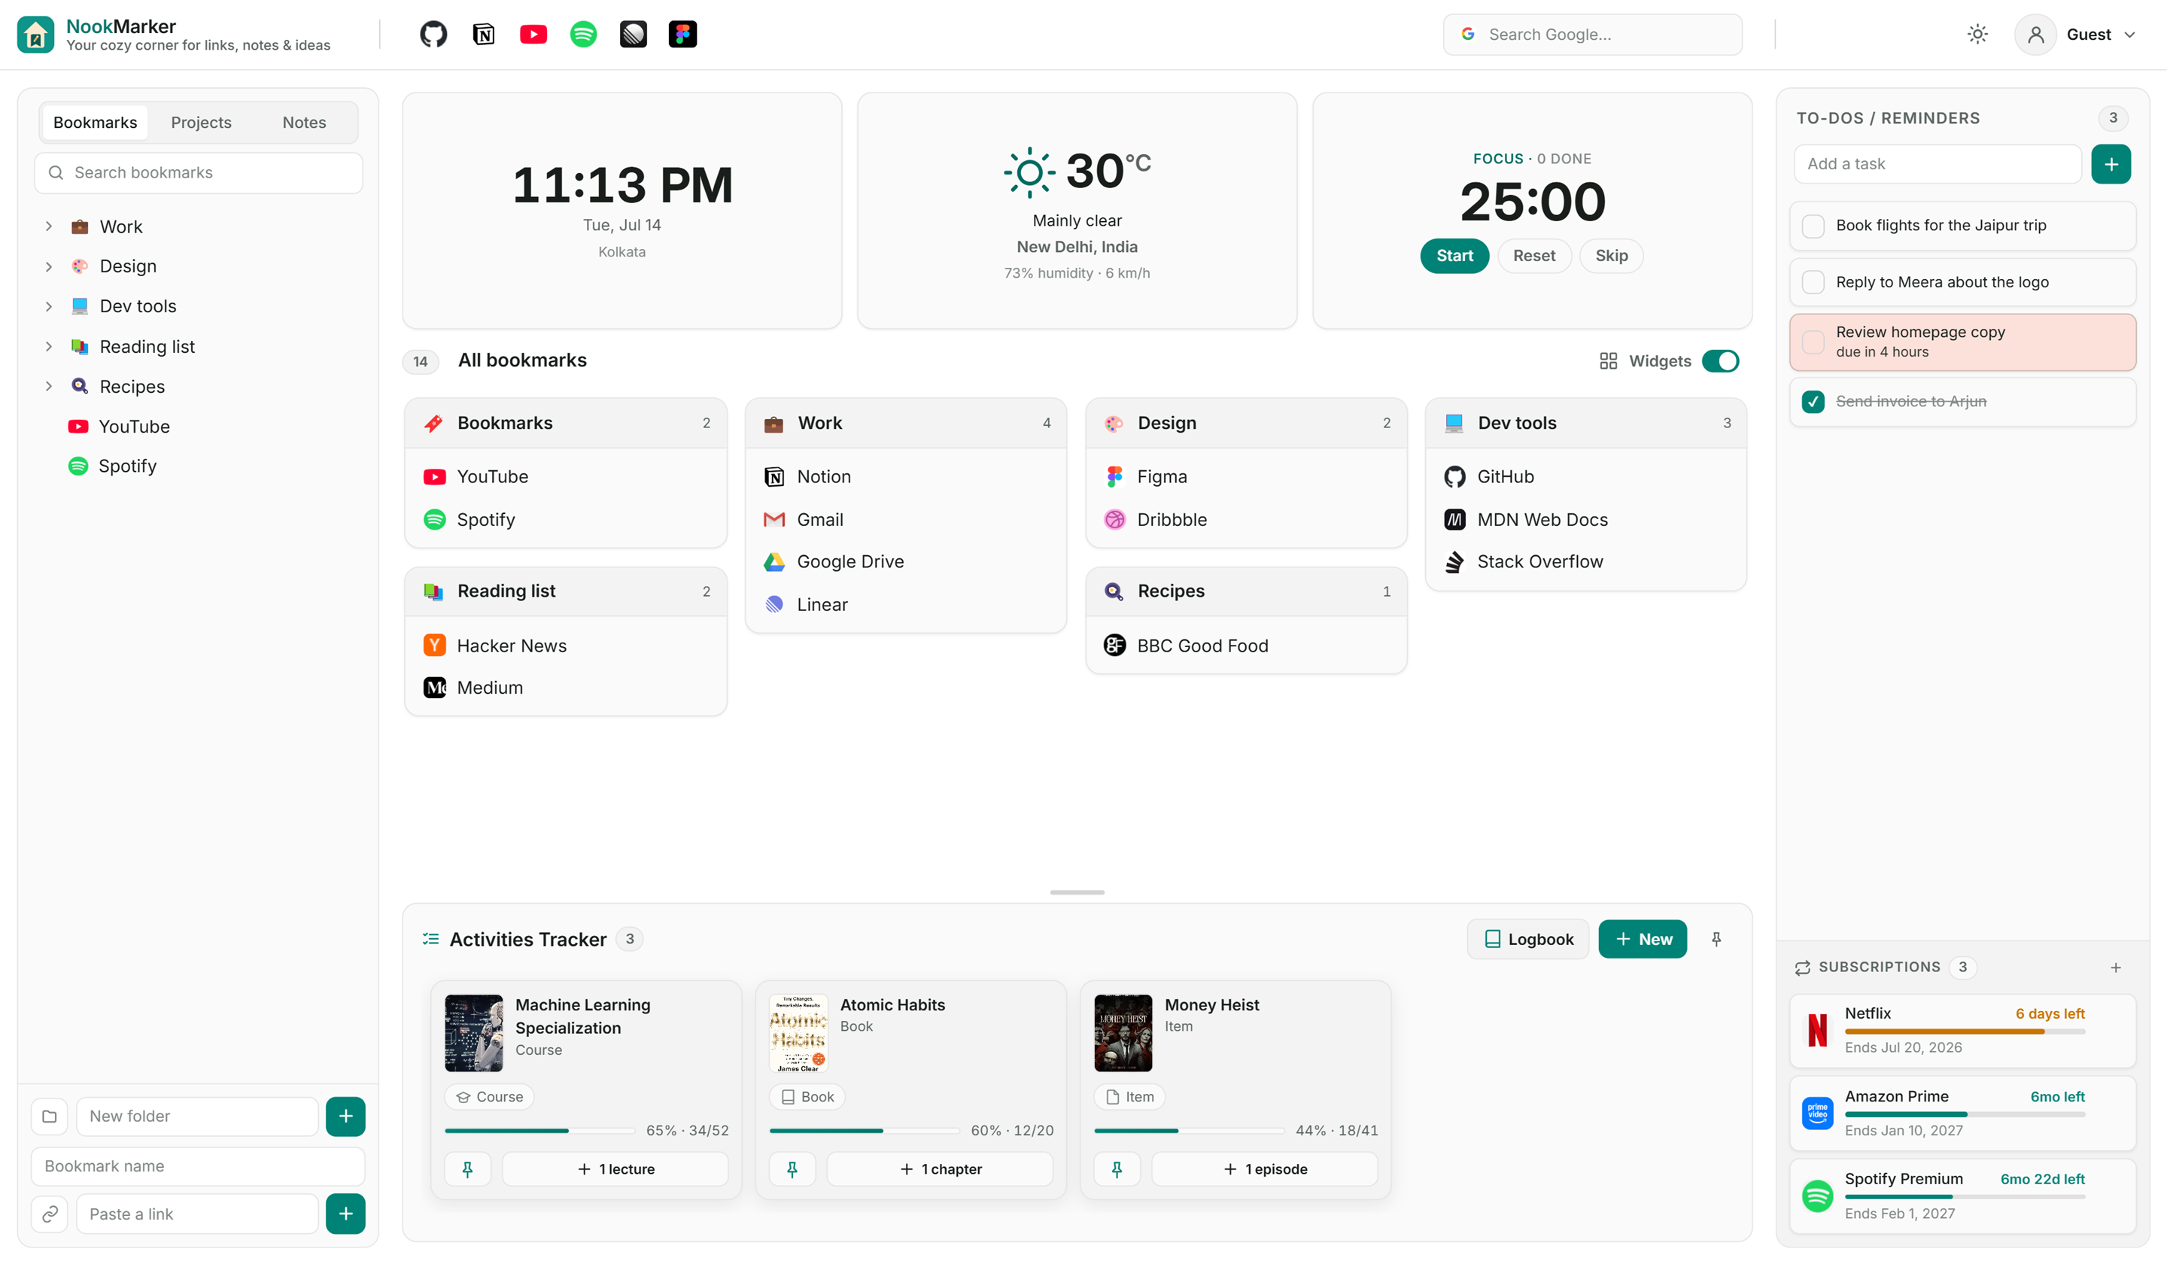Log 1 episode for Money Heist

click(x=1264, y=1169)
